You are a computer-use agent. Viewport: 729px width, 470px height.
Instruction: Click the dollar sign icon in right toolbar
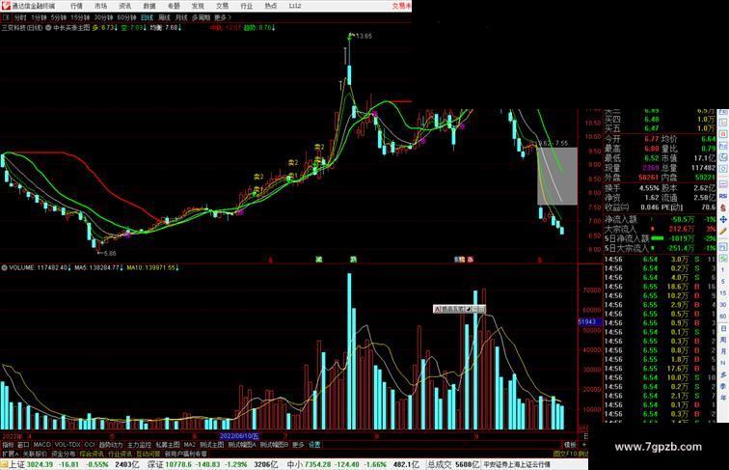click(723, 207)
